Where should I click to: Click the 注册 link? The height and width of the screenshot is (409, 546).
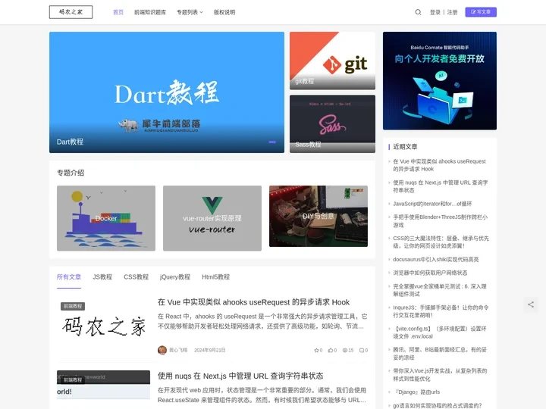[452, 12]
